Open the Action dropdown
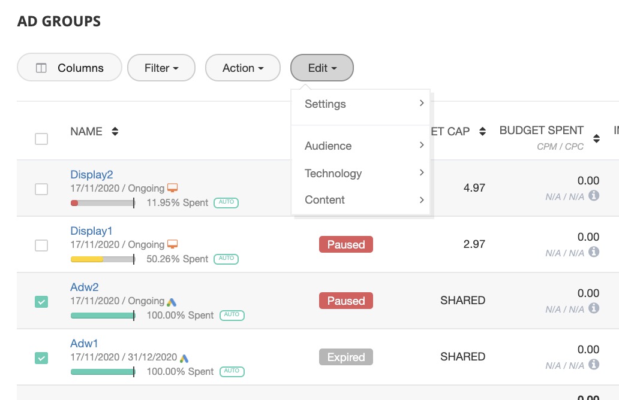Screen dimensions: 619x400 pyautogui.click(x=243, y=68)
